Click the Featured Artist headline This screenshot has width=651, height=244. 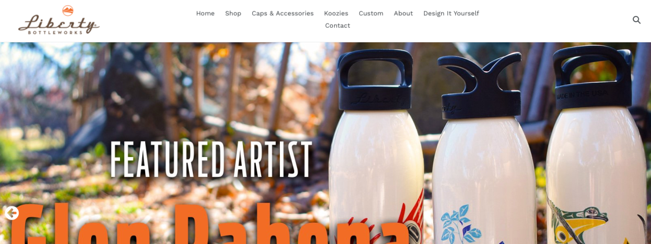coord(211,159)
